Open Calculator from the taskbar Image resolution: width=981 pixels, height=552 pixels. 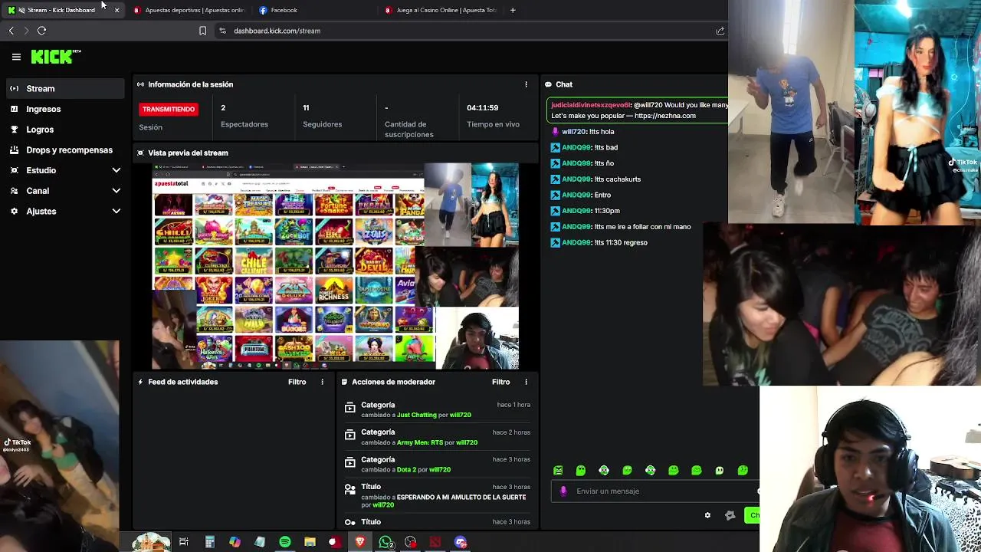click(x=209, y=542)
